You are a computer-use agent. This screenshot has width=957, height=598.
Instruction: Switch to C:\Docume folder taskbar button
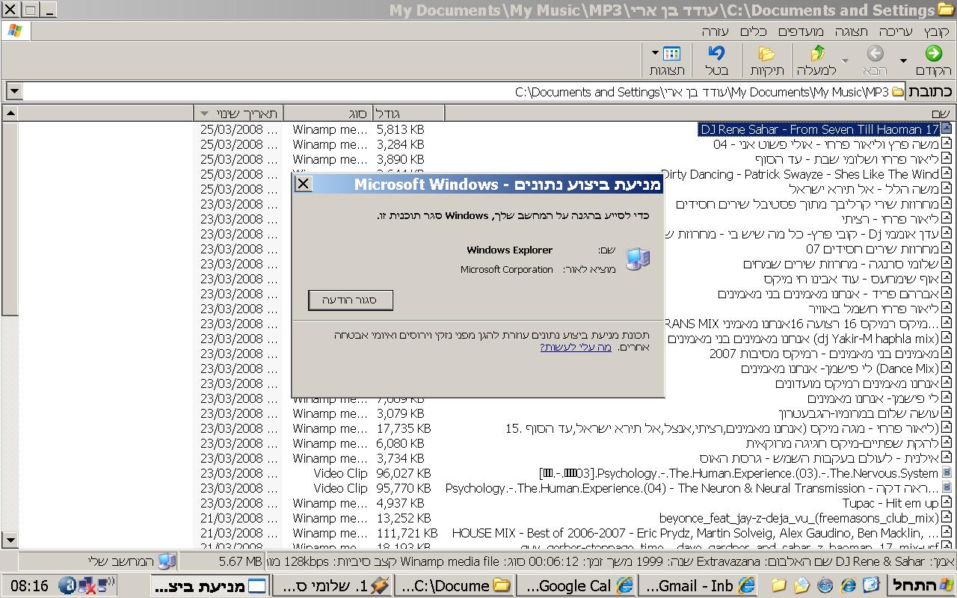click(455, 585)
